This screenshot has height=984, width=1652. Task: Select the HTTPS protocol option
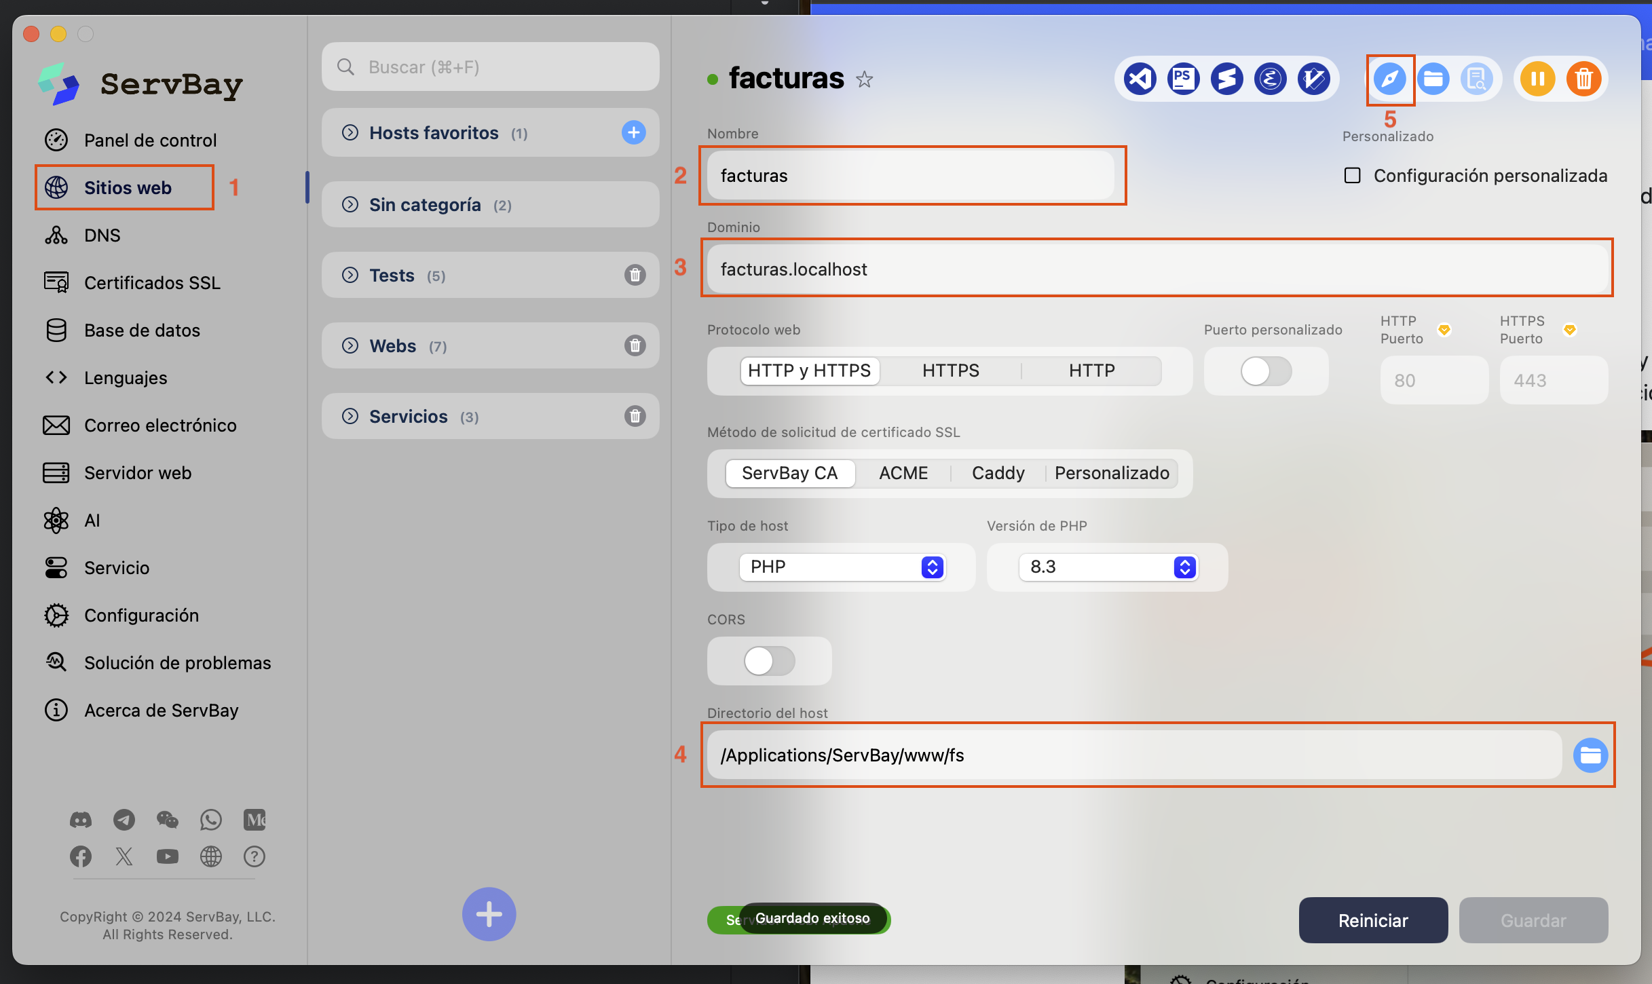(x=950, y=371)
